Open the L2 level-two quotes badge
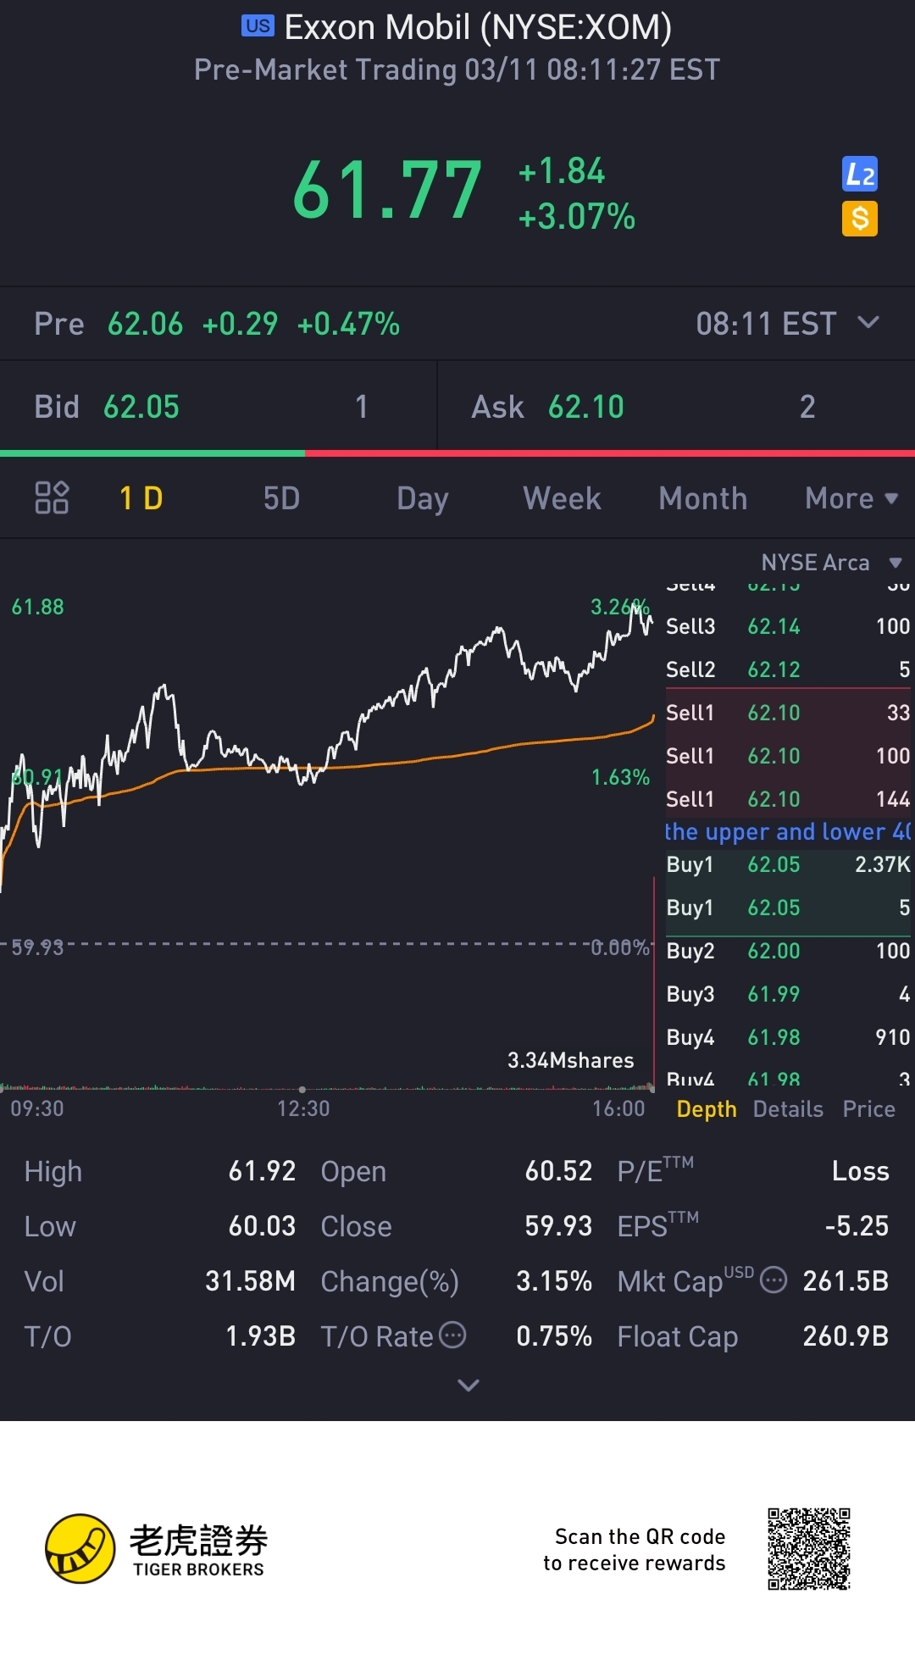Screen dimensions: 915x1677 point(860,175)
